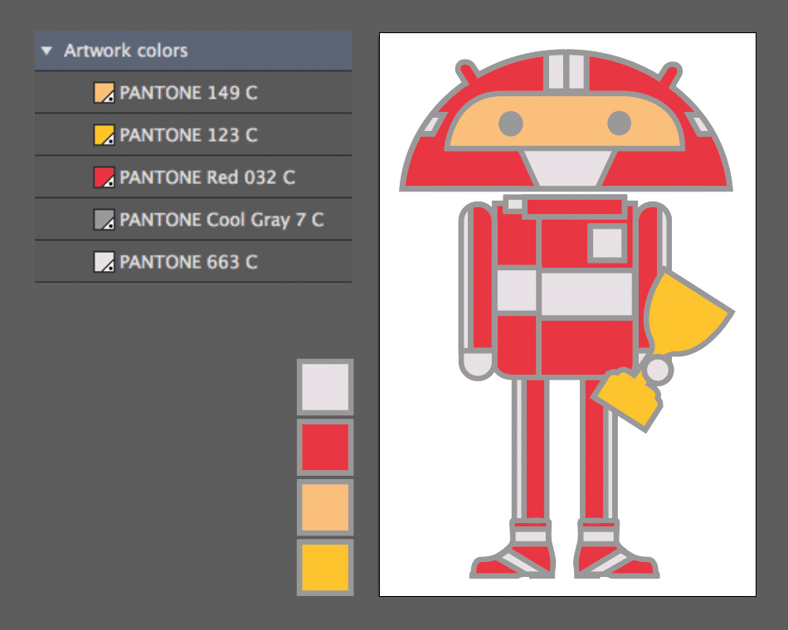Screen dimensions: 788x630
Task: Select the robot's rounded gray hand
Action: point(477,365)
